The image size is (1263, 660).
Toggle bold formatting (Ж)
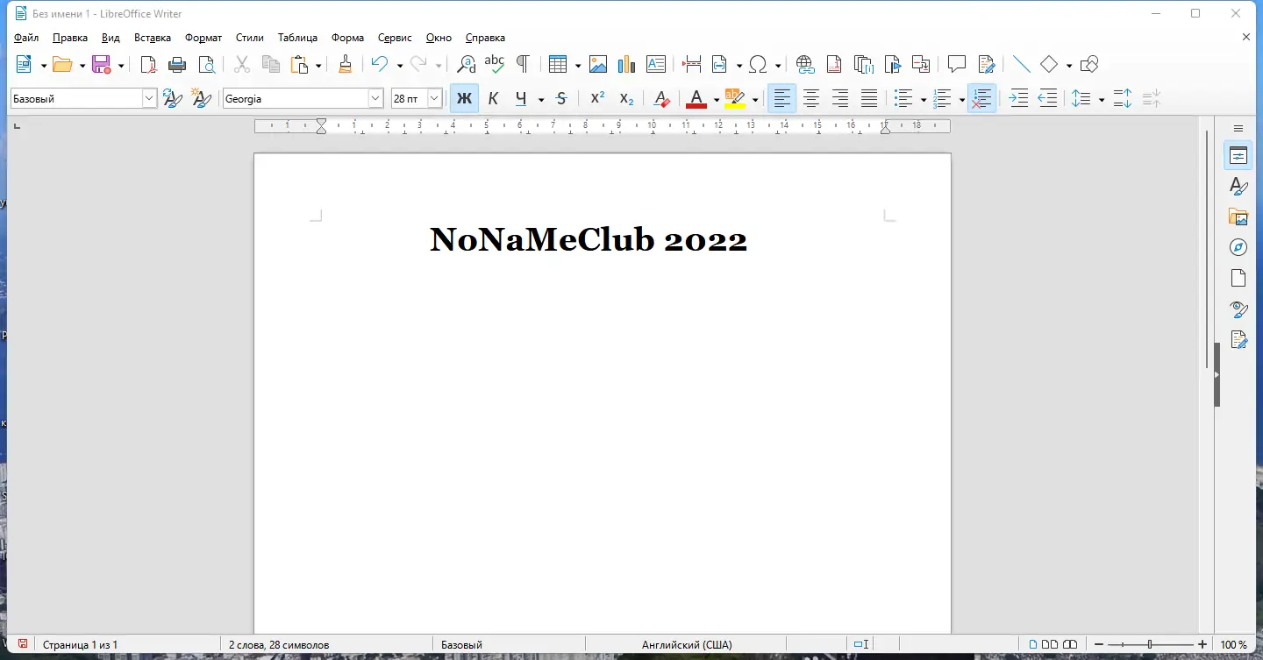click(464, 99)
